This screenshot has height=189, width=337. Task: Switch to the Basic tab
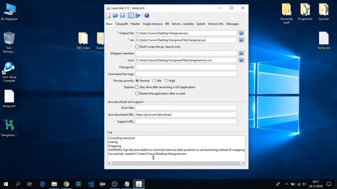(109, 24)
